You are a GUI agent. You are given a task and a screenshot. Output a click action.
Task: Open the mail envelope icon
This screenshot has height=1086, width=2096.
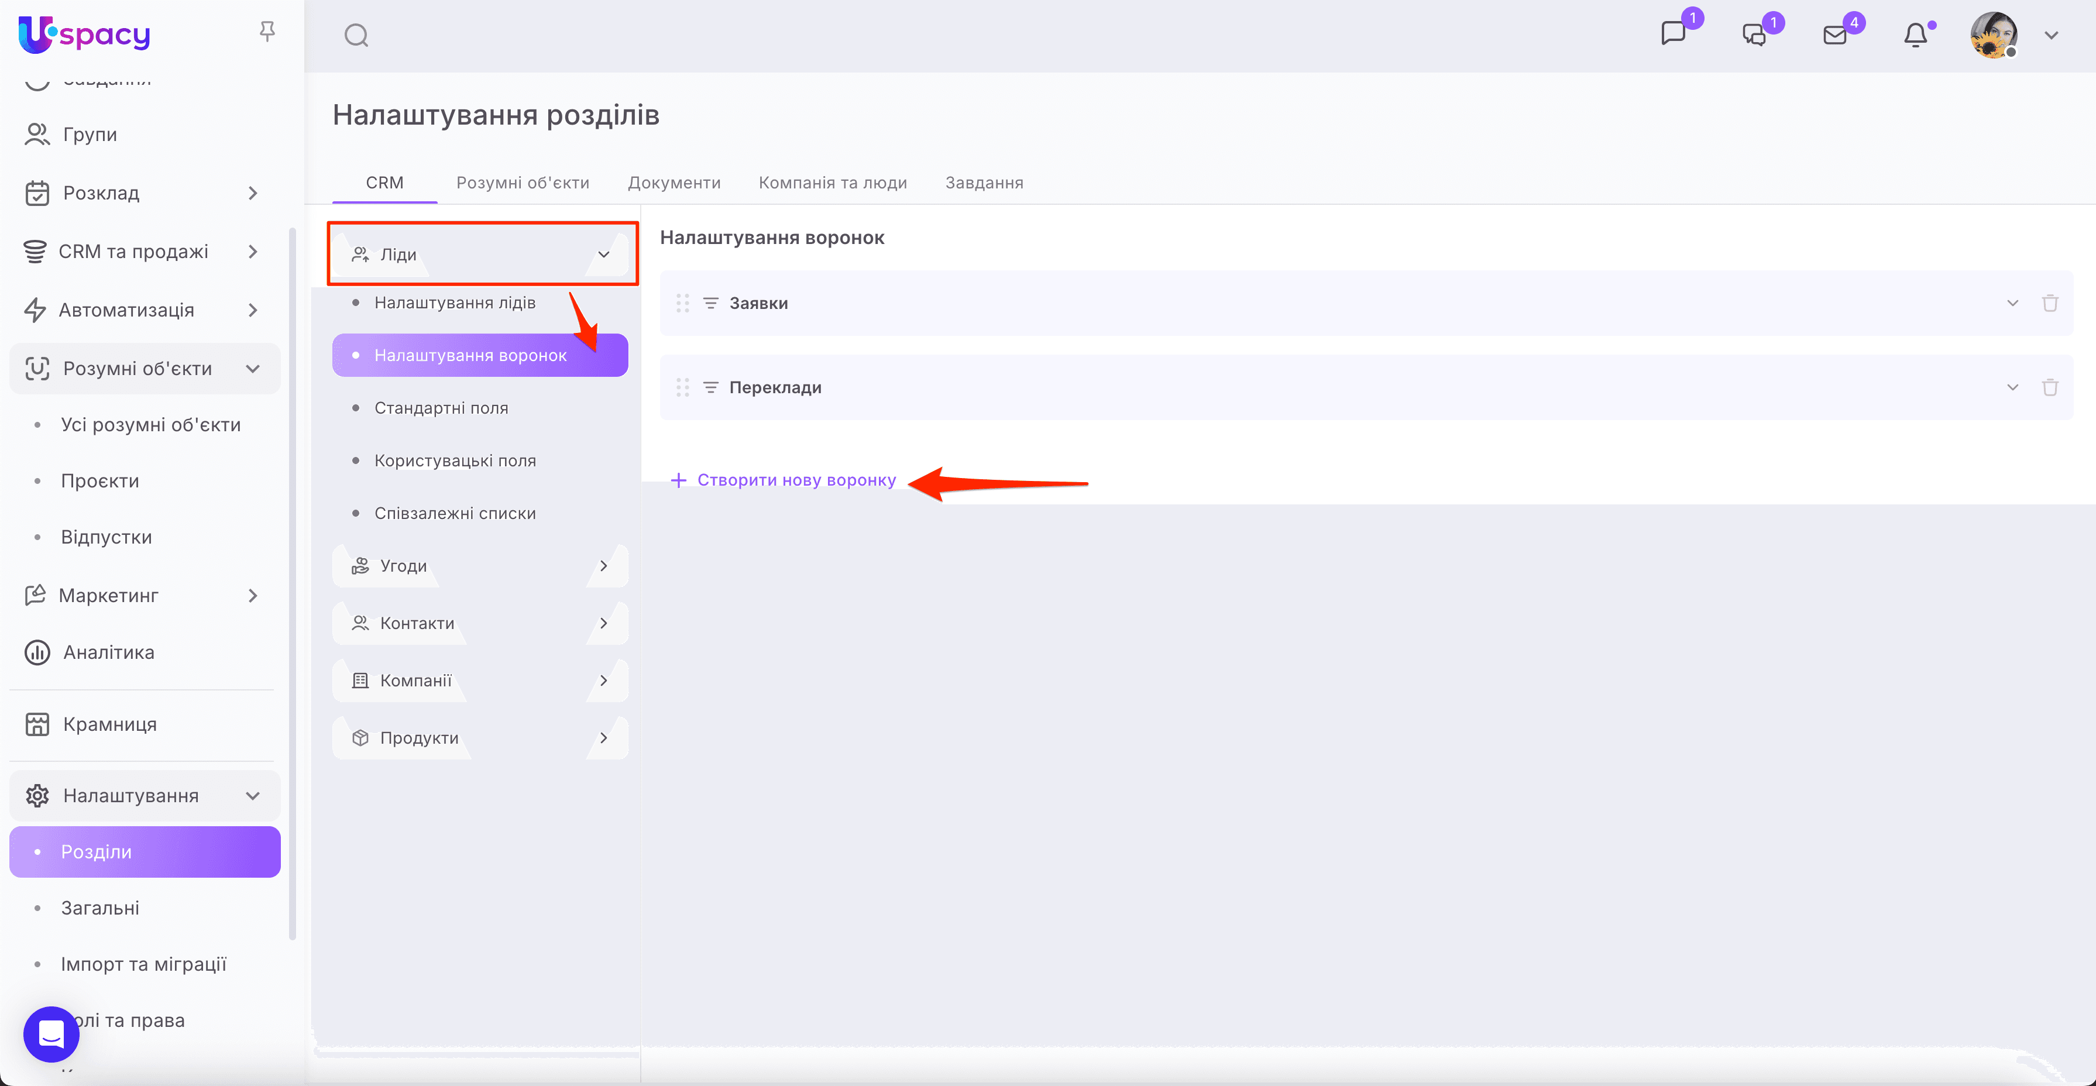tap(1835, 36)
